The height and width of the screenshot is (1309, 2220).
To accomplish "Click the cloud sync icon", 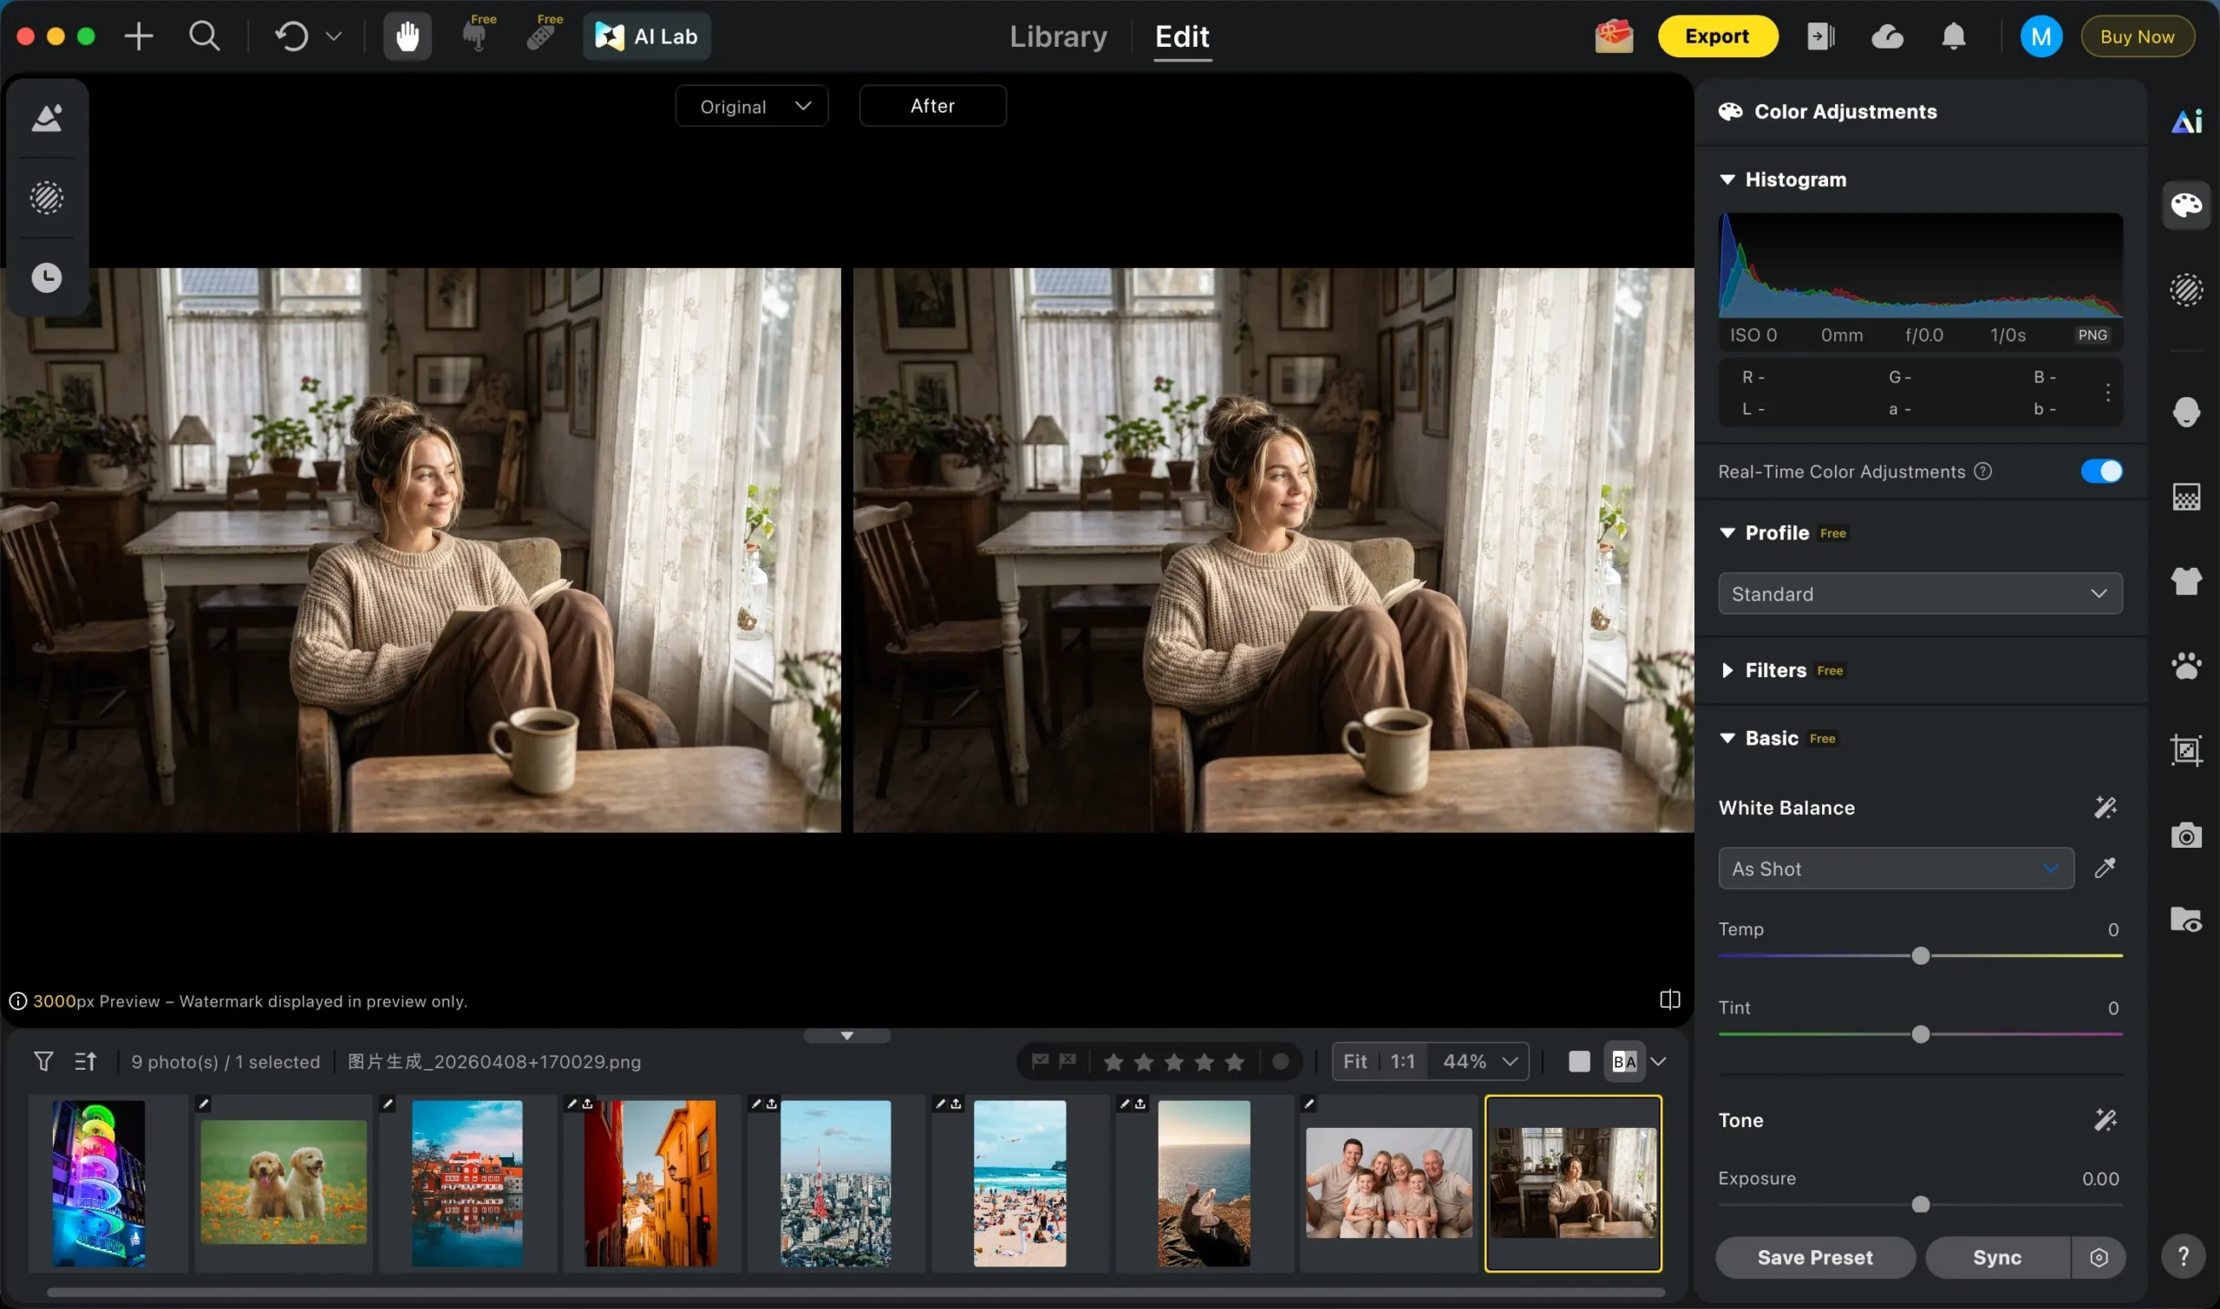I will click(x=1886, y=36).
